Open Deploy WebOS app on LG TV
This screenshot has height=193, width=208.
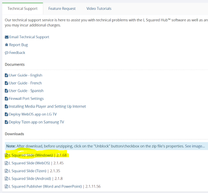[x=33, y=114]
